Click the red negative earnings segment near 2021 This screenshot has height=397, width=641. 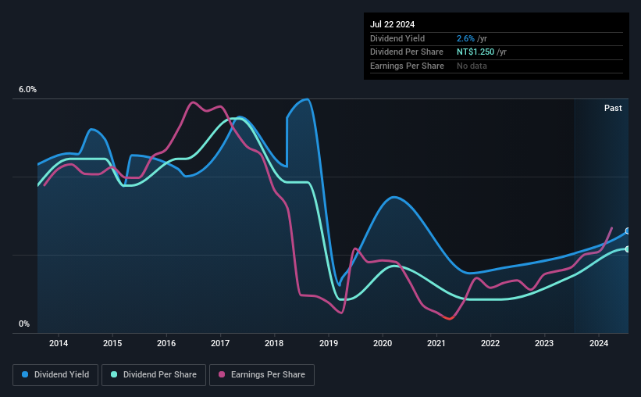click(x=448, y=317)
